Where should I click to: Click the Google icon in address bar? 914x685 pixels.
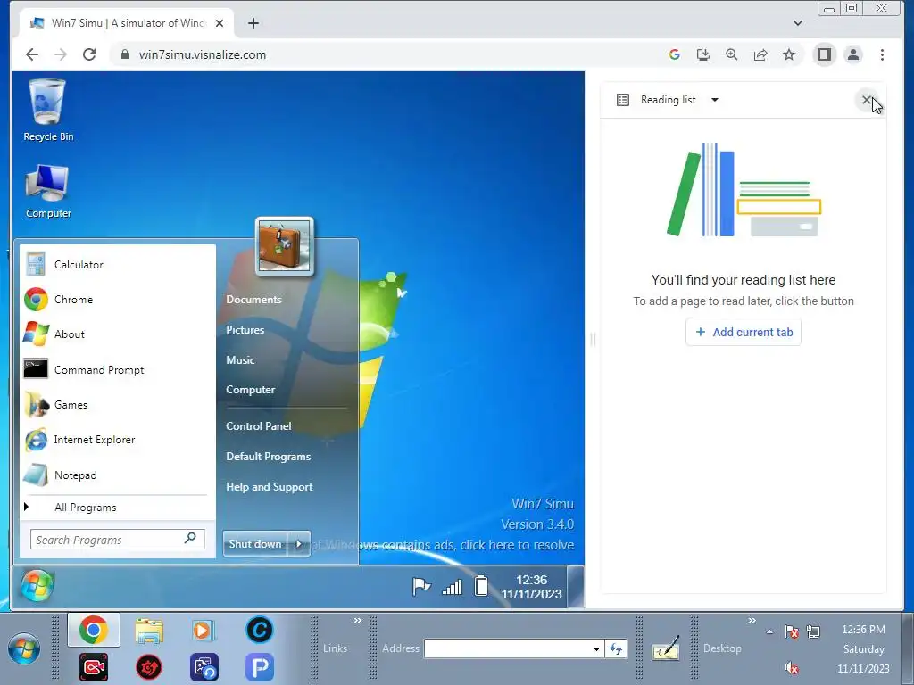point(675,54)
